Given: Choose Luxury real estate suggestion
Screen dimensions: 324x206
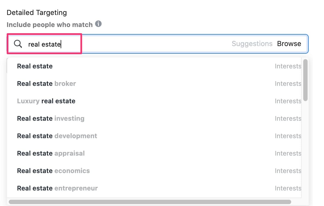Looking at the screenshot, I should (x=154, y=101).
